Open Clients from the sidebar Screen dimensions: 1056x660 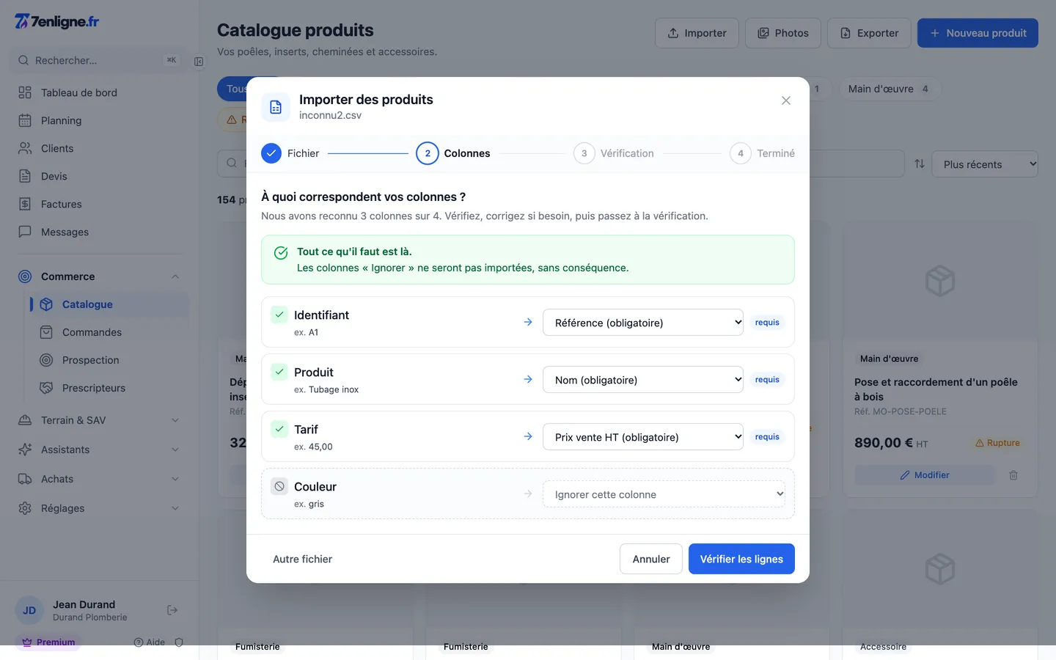100,148
